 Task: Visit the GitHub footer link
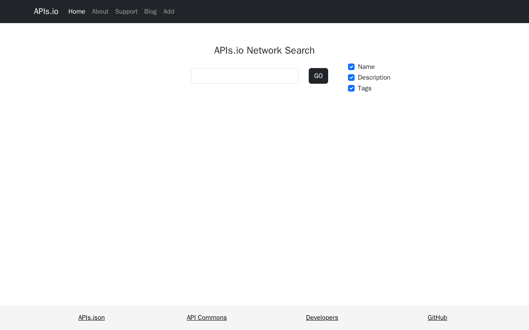tap(437, 318)
